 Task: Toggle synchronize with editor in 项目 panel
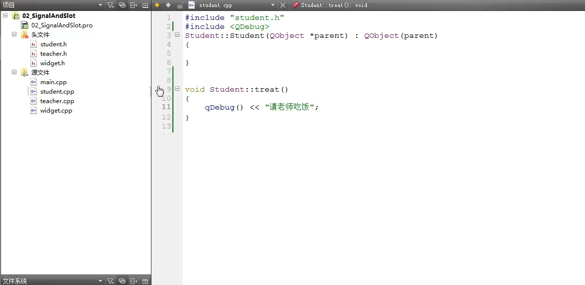122,5
